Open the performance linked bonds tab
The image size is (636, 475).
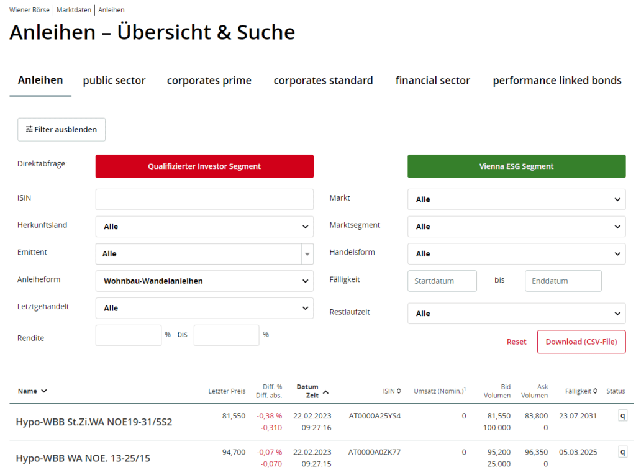(x=557, y=81)
